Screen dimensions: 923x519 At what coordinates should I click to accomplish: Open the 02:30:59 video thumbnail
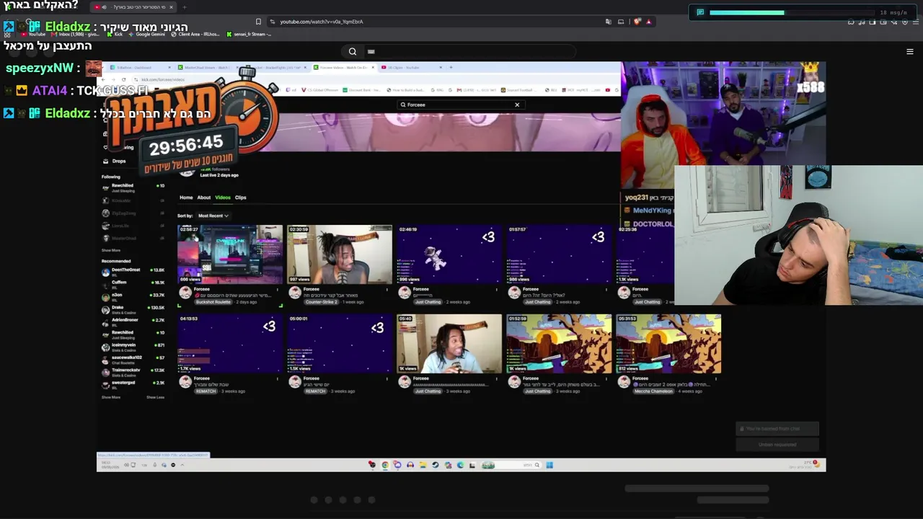pyautogui.click(x=340, y=254)
